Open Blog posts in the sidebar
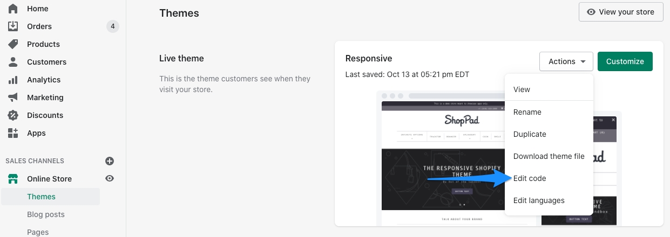Viewport: 670px width, 237px height. pos(46,214)
